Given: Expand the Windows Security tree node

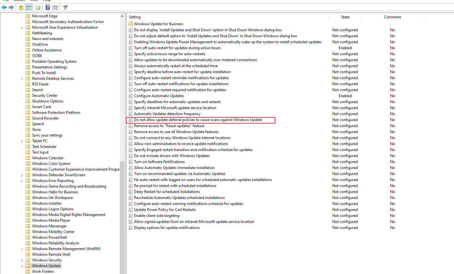Looking at the screenshot, I should (22, 260).
